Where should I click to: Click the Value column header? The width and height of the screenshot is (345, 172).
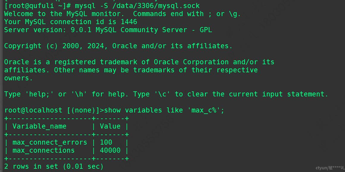[110, 126]
